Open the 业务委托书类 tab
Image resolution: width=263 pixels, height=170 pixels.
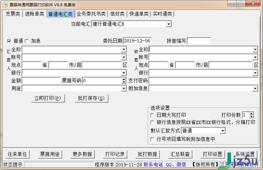click(91, 14)
